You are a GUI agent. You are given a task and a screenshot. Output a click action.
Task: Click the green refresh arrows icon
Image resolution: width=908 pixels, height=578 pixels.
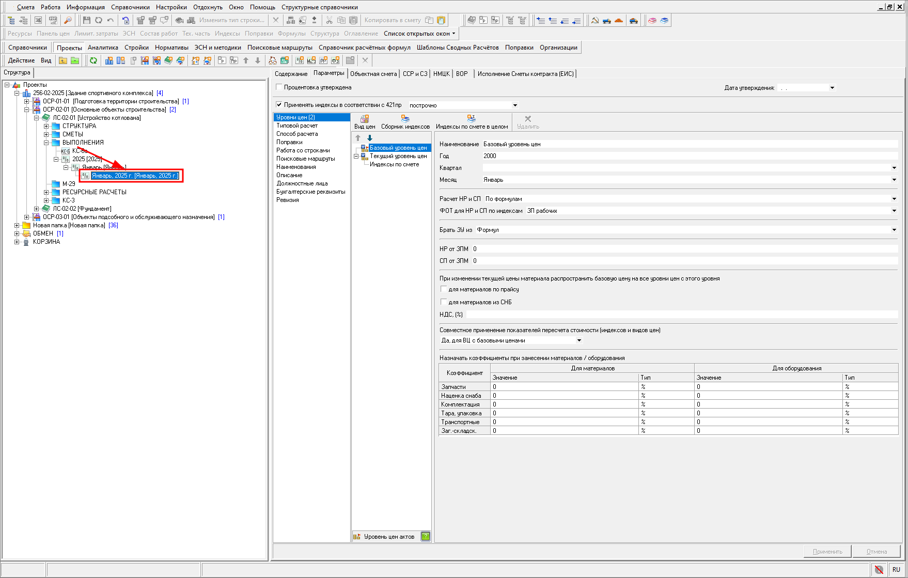pyautogui.click(x=93, y=60)
